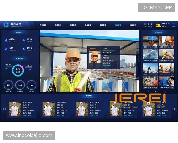
Task: Click the circle showing 100
Action: (20, 86)
